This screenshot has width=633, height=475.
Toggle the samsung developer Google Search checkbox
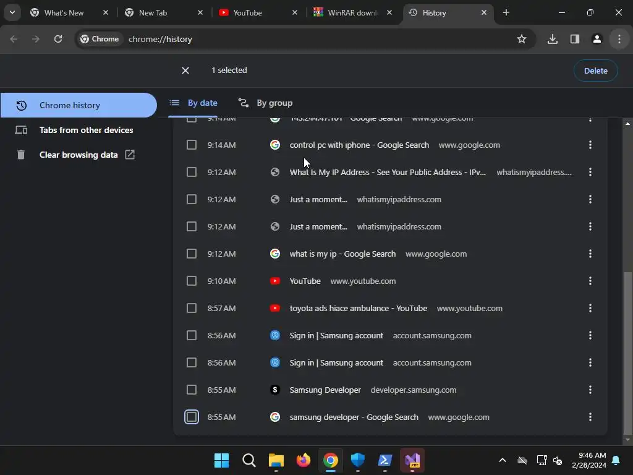[192, 417]
